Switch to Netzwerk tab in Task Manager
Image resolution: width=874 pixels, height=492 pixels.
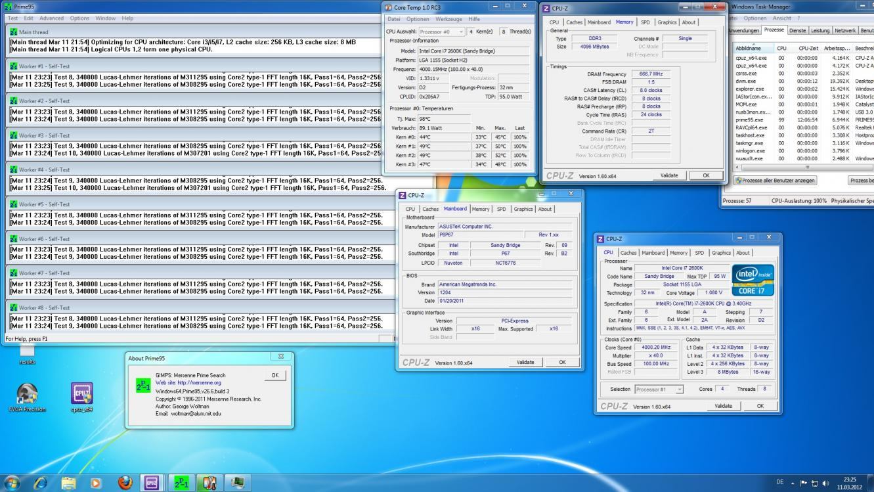tap(844, 30)
